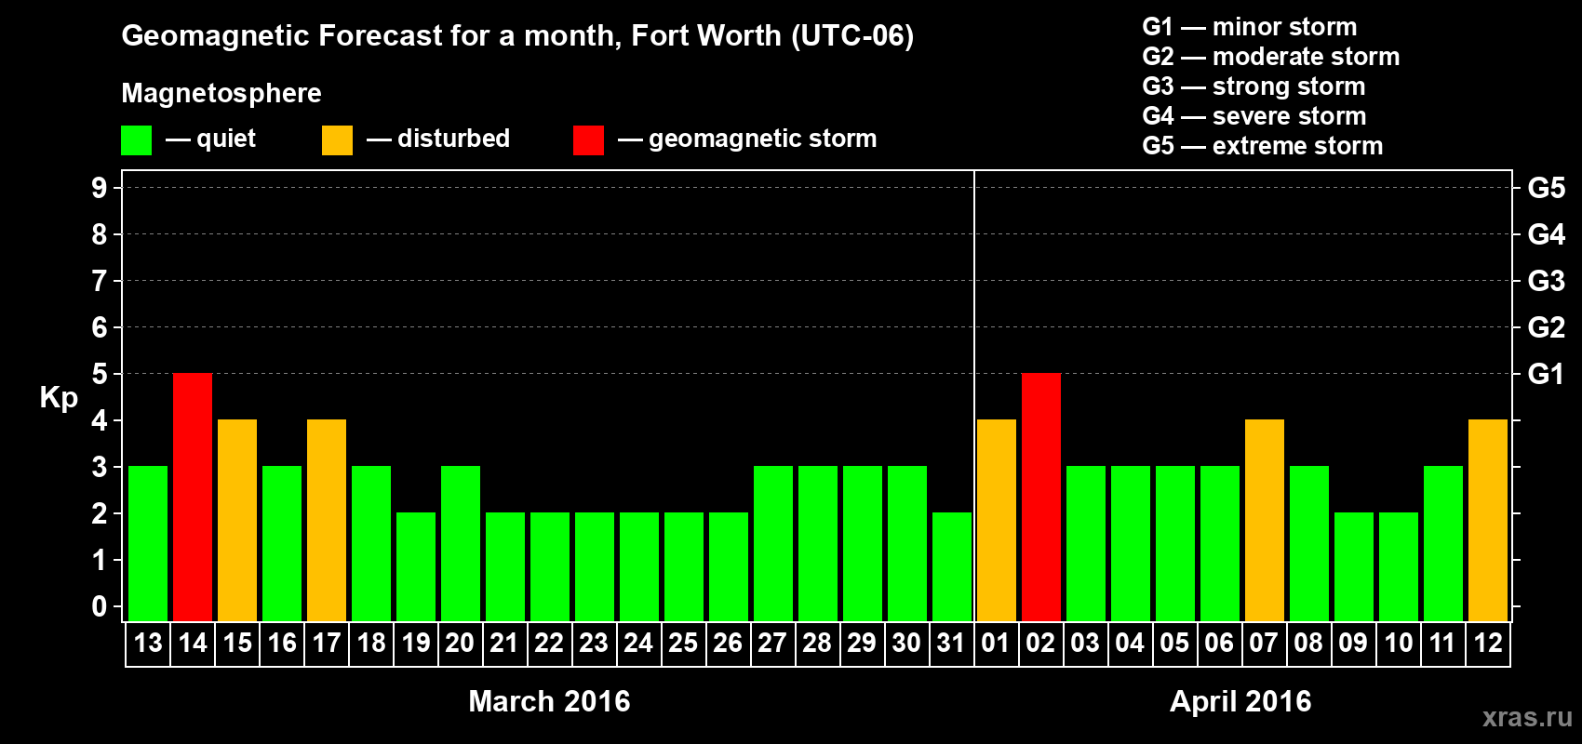The width and height of the screenshot is (1582, 744).
Task: Select the orange bar for April 07
Action: 1265,520
